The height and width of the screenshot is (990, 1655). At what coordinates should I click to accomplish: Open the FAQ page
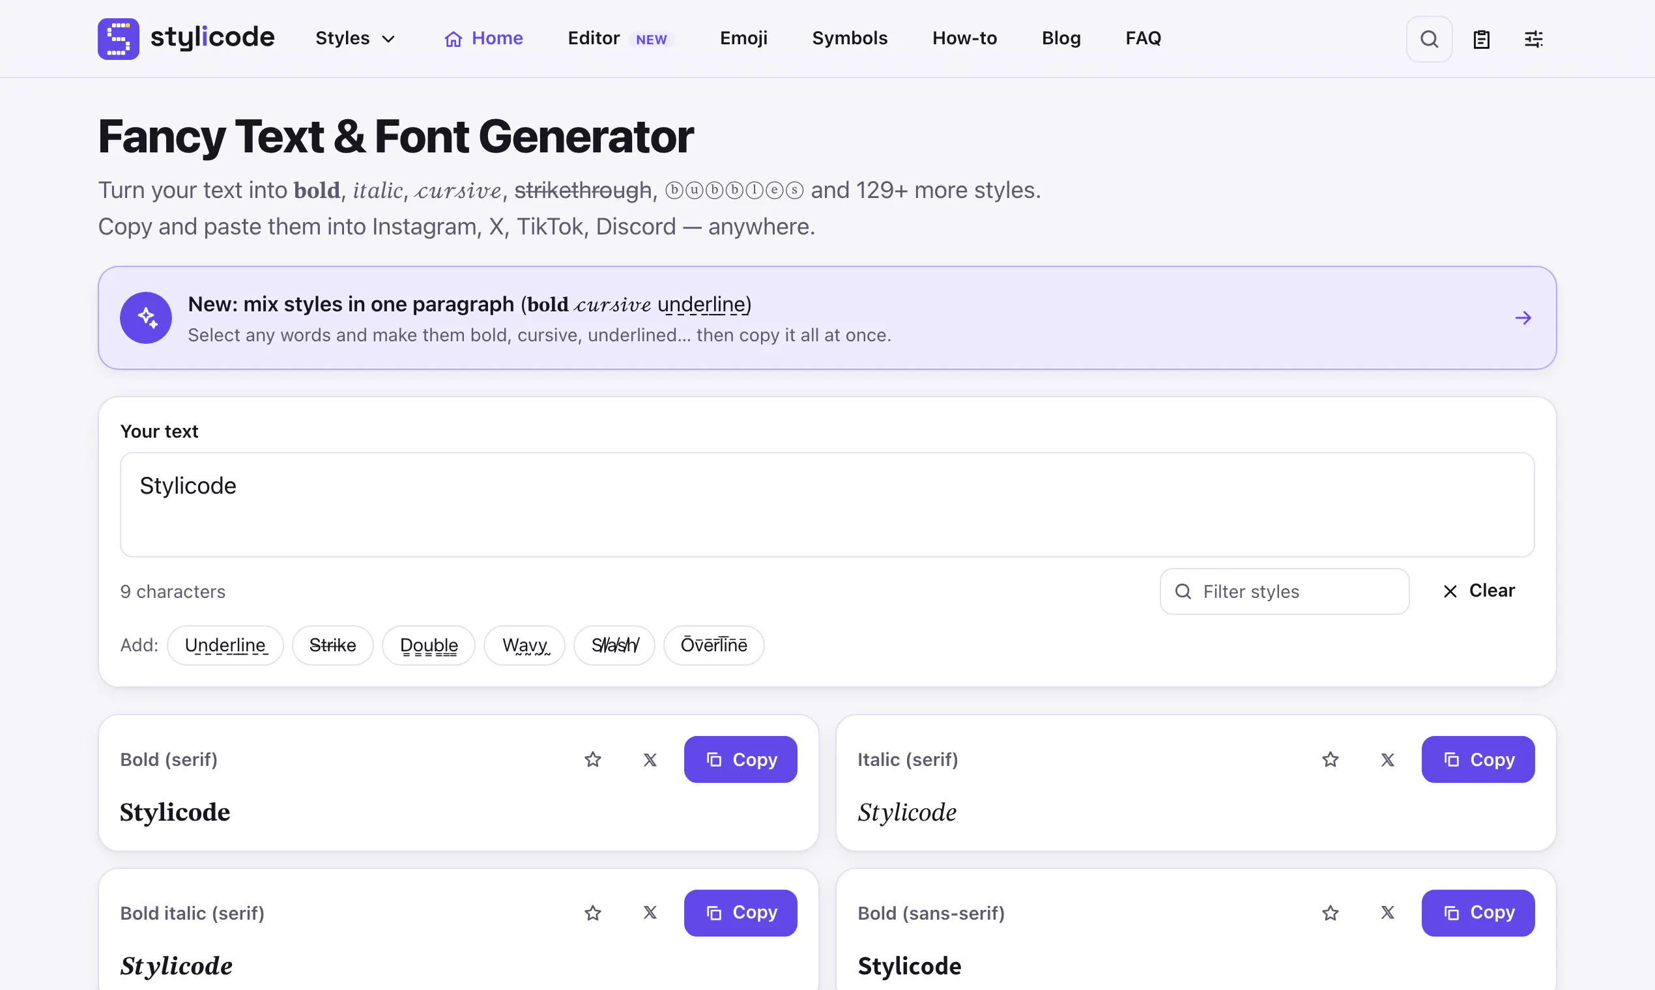pyautogui.click(x=1142, y=38)
